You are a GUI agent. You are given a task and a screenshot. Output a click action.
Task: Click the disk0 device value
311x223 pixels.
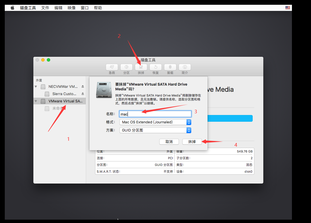point(248,172)
